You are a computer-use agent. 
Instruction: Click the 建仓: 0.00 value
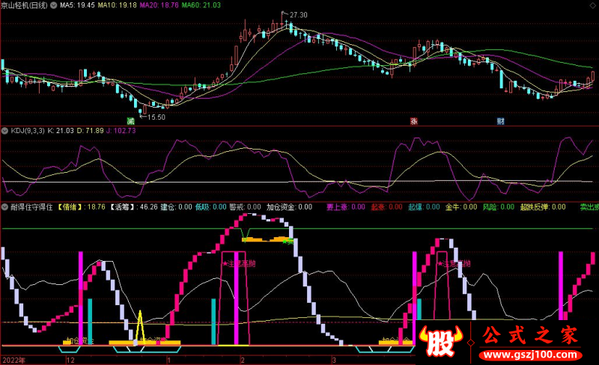click(176, 207)
